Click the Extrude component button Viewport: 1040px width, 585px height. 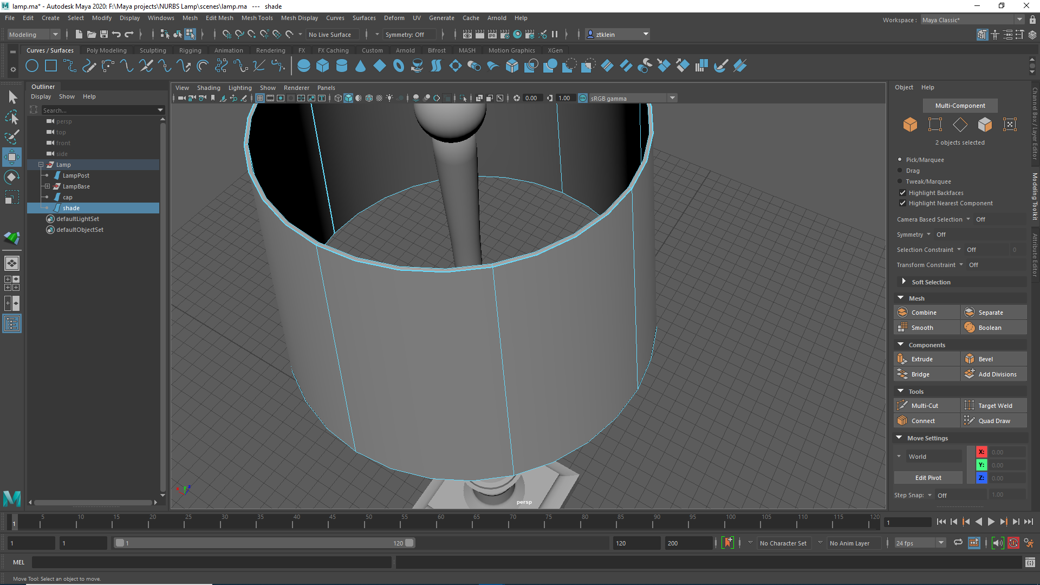[x=921, y=359]
